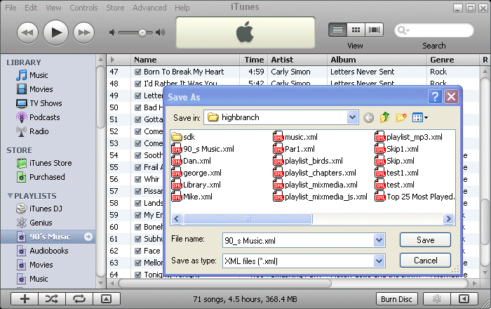Toggle checkbox for track 60

[x=137, y=228]
